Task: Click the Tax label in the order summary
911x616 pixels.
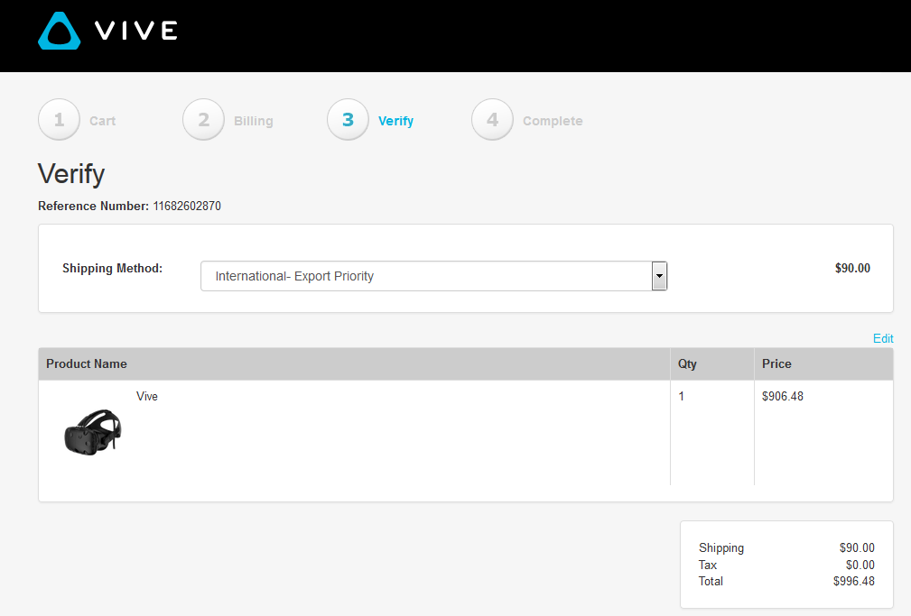Action: pyautogui.click(x=708, y=565)
